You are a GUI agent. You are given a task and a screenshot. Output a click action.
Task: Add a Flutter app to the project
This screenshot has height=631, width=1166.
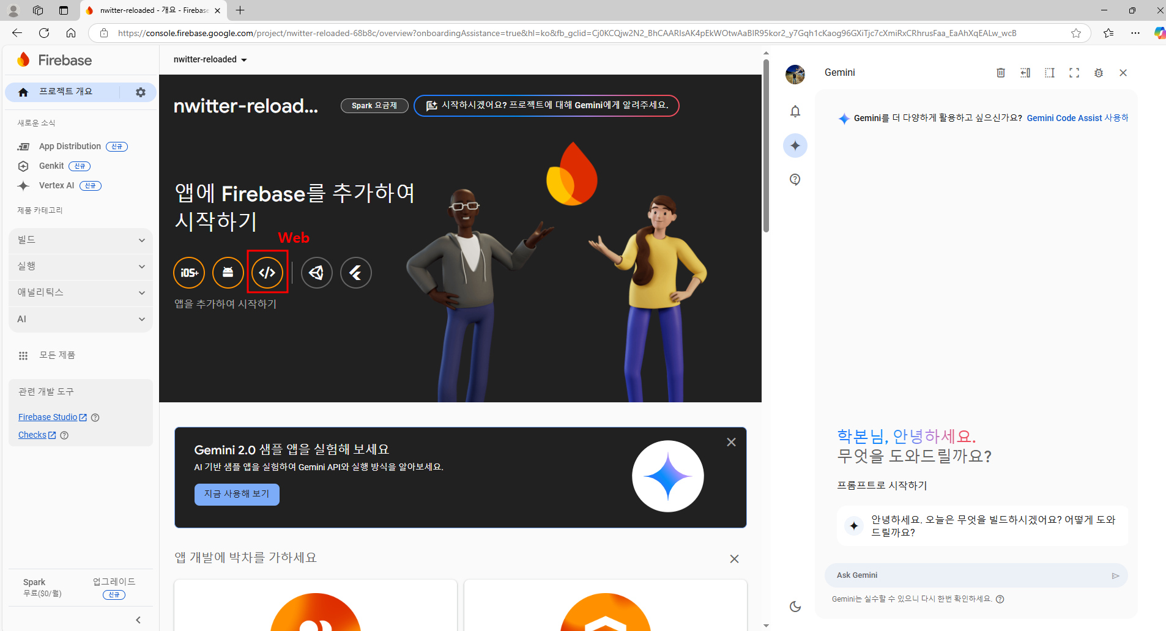(356, 273)
